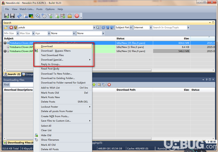This screenshot has height=152, width=218.
Task: Choose Download from the context menu
Action: [63, 46]
